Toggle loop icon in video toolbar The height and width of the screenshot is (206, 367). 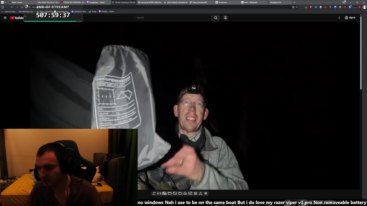[154, 193]
